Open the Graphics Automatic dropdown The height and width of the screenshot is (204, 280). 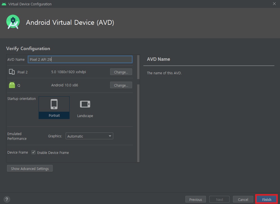(x=89, y=136)
